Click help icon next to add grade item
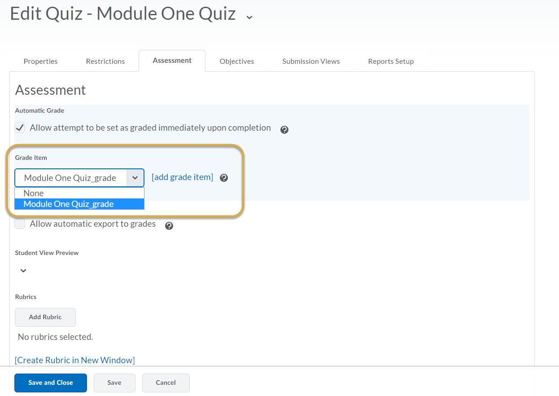 click(x=224, y=178)
